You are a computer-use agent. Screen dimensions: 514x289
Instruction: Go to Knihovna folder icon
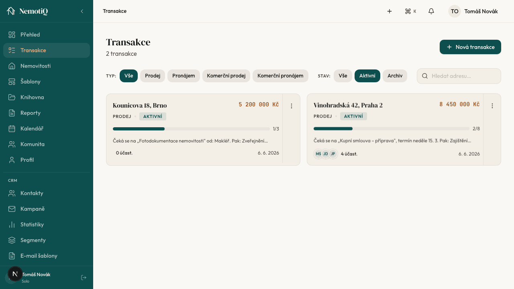(12, 97)
